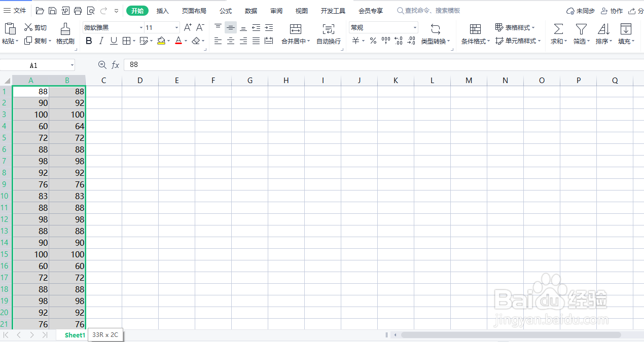The image size is (644, 342).
Task: Click the Sheet1 tab
Action: tap(75, 335)
